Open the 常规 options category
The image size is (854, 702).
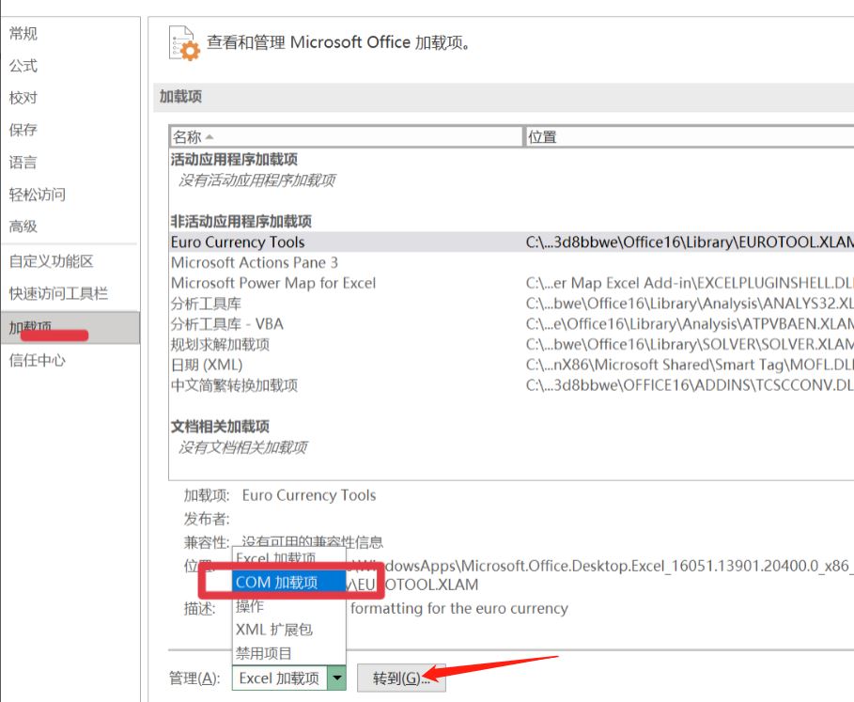click(x=23, y=34)
